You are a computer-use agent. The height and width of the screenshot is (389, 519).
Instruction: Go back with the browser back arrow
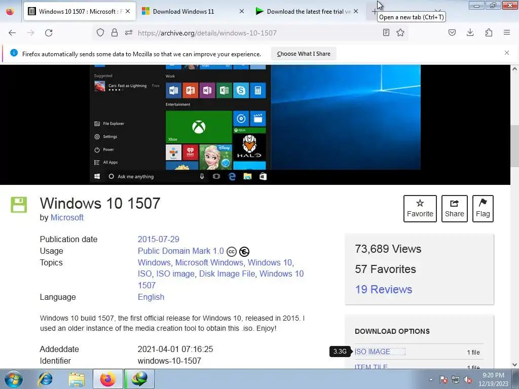pos(12,33)
